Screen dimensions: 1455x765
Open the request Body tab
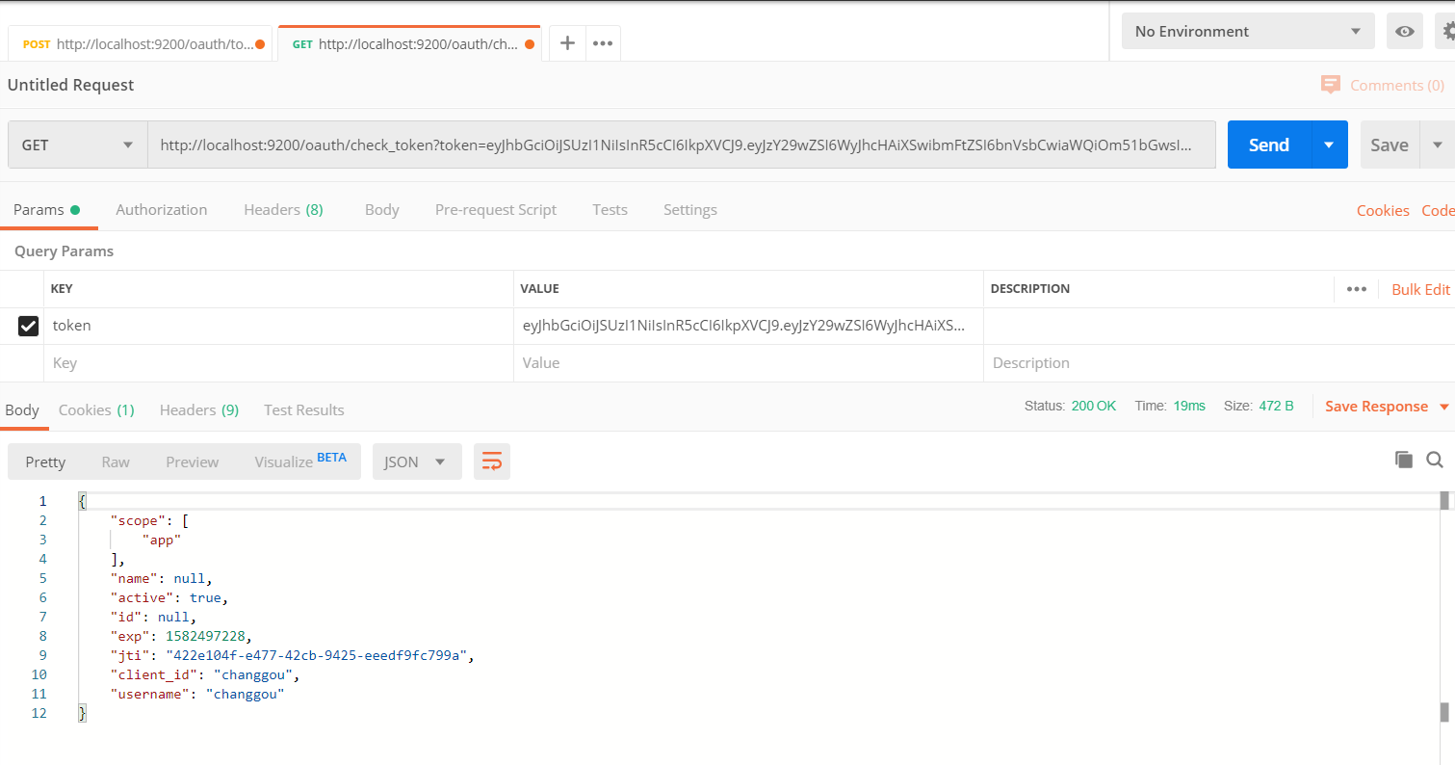click(382, 210)
